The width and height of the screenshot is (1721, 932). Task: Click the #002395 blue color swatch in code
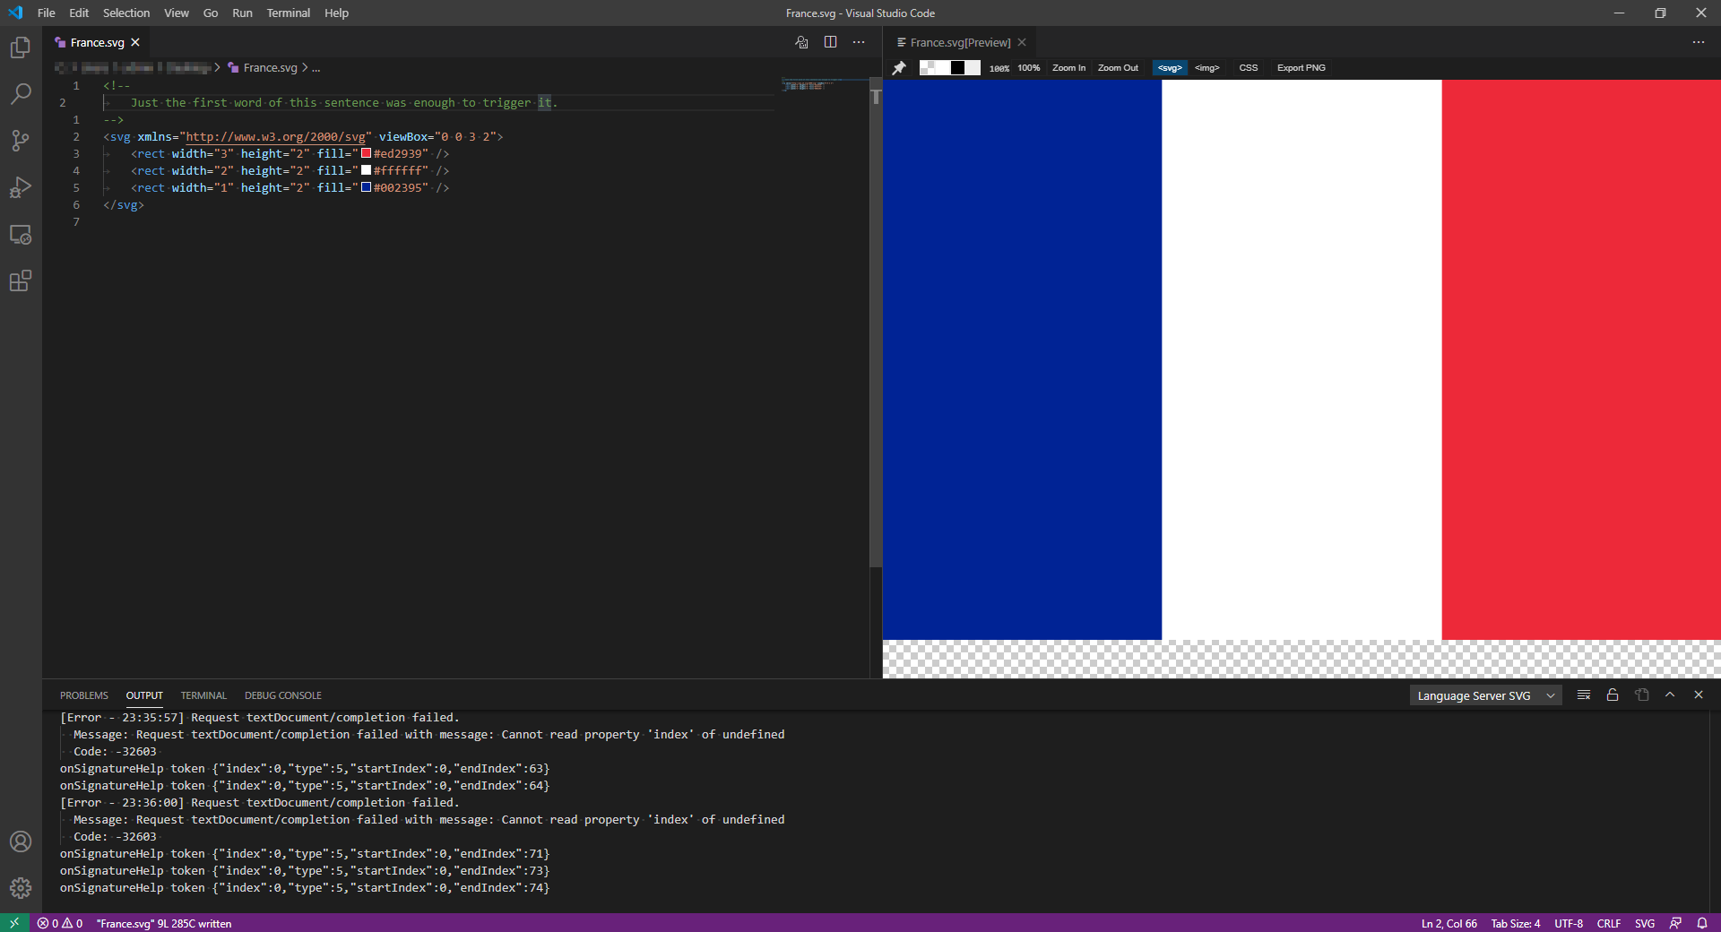366,187
